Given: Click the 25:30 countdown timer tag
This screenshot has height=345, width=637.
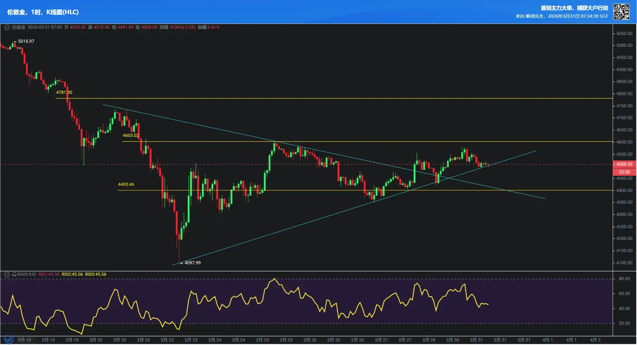Looking at the screenshot, I should (x=624, y=172).
